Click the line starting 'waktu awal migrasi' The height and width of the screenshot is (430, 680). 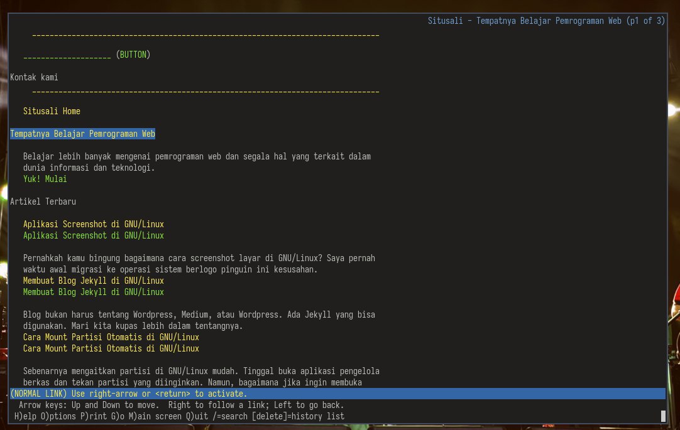pyautogui.click(x=170, y=269)
